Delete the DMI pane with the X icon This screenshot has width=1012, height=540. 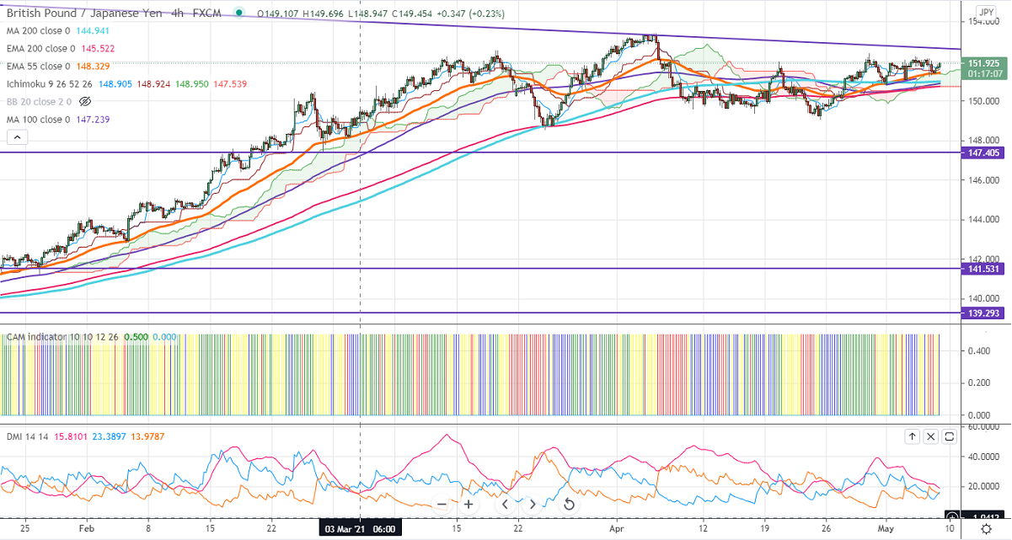point(931,436)
